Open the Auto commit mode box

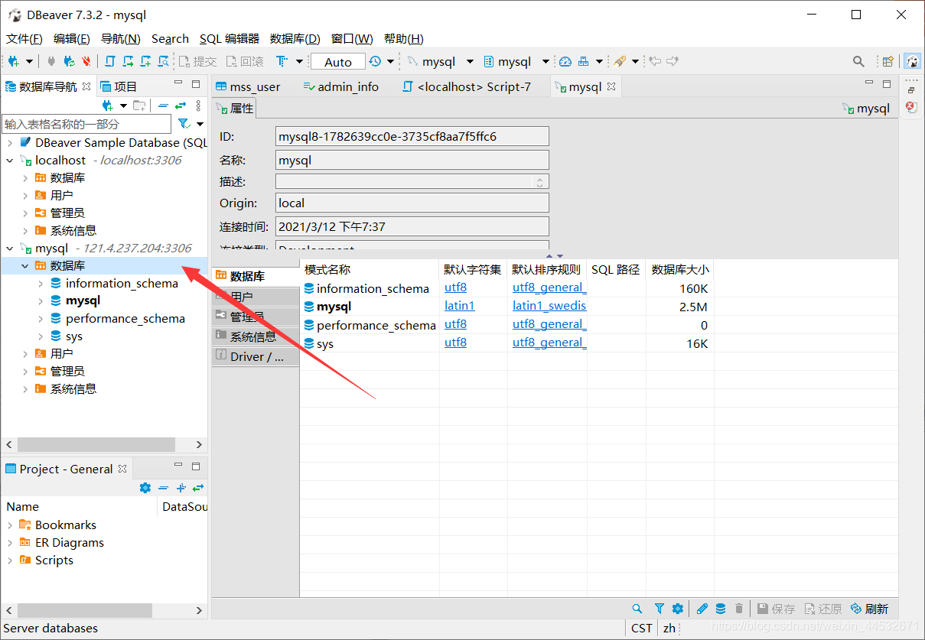[337, 62]
